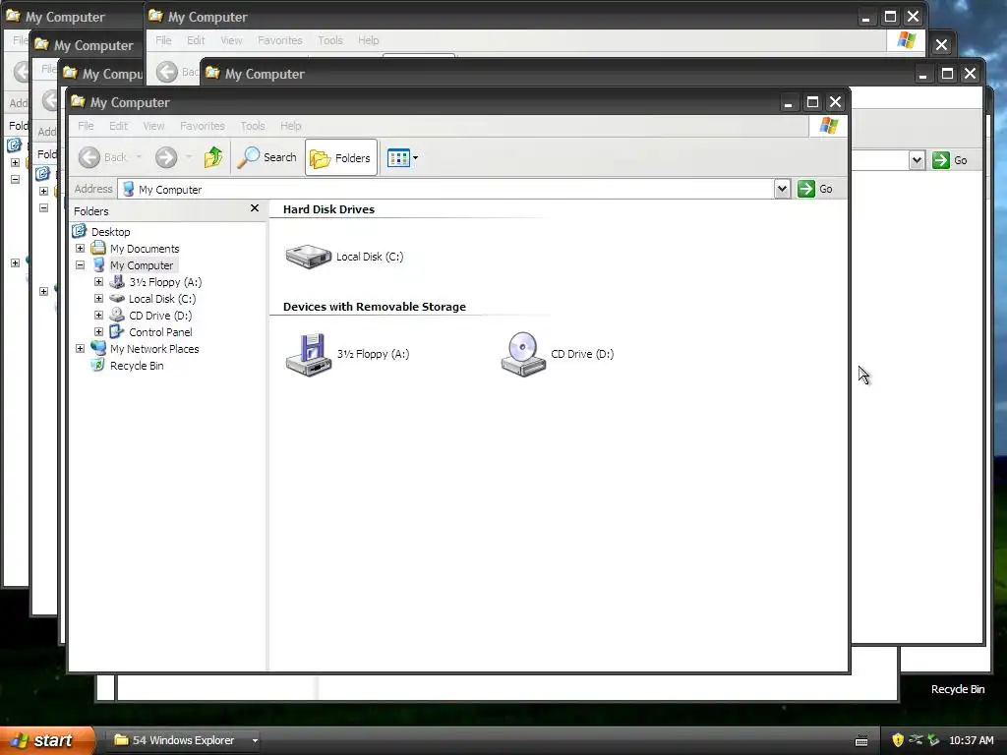Image resolution: width=1007 pixels, height=755 pixels.
Task: Click the Go button in the front window
Action: tap(815, 189)
